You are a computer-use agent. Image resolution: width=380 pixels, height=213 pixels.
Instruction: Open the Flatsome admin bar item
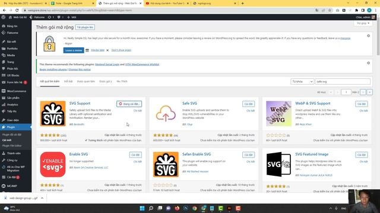tap(37, 17)
